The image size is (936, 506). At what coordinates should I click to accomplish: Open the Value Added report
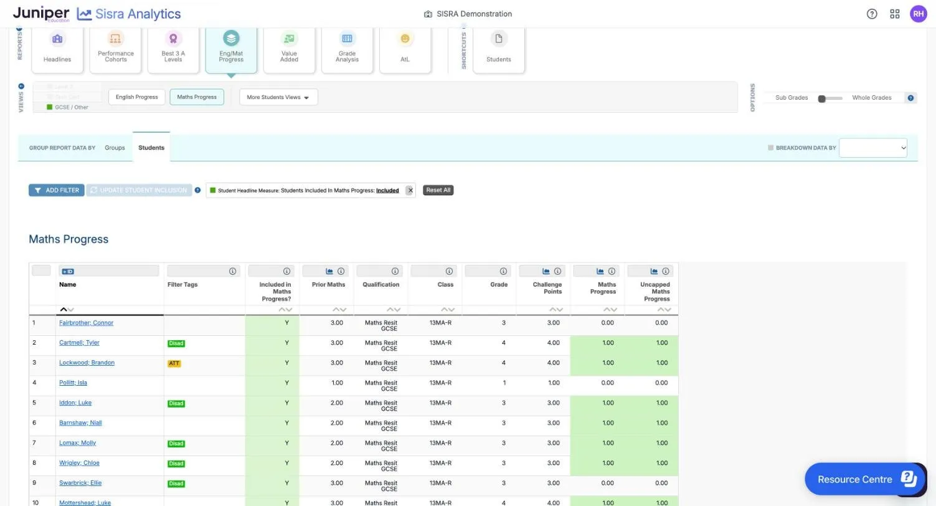click(289, 50)
